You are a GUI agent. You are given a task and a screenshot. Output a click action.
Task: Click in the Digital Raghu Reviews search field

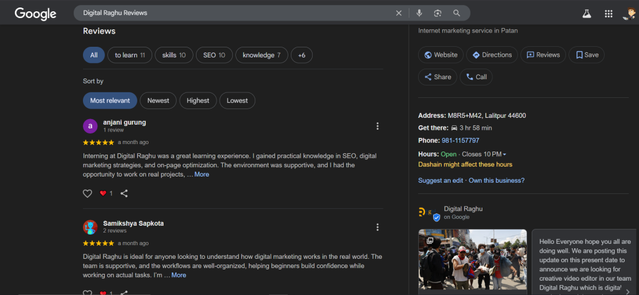click(x=237, y=13)
